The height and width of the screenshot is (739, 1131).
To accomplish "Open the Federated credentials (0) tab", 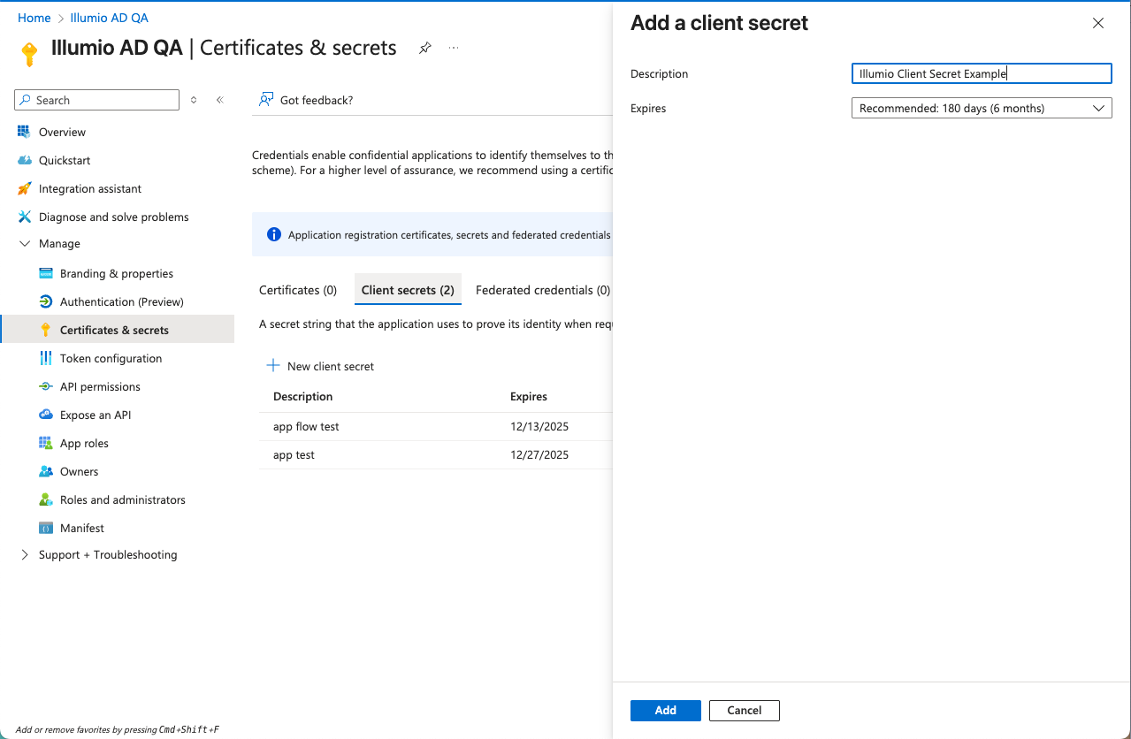I will [x=543, y=290].
